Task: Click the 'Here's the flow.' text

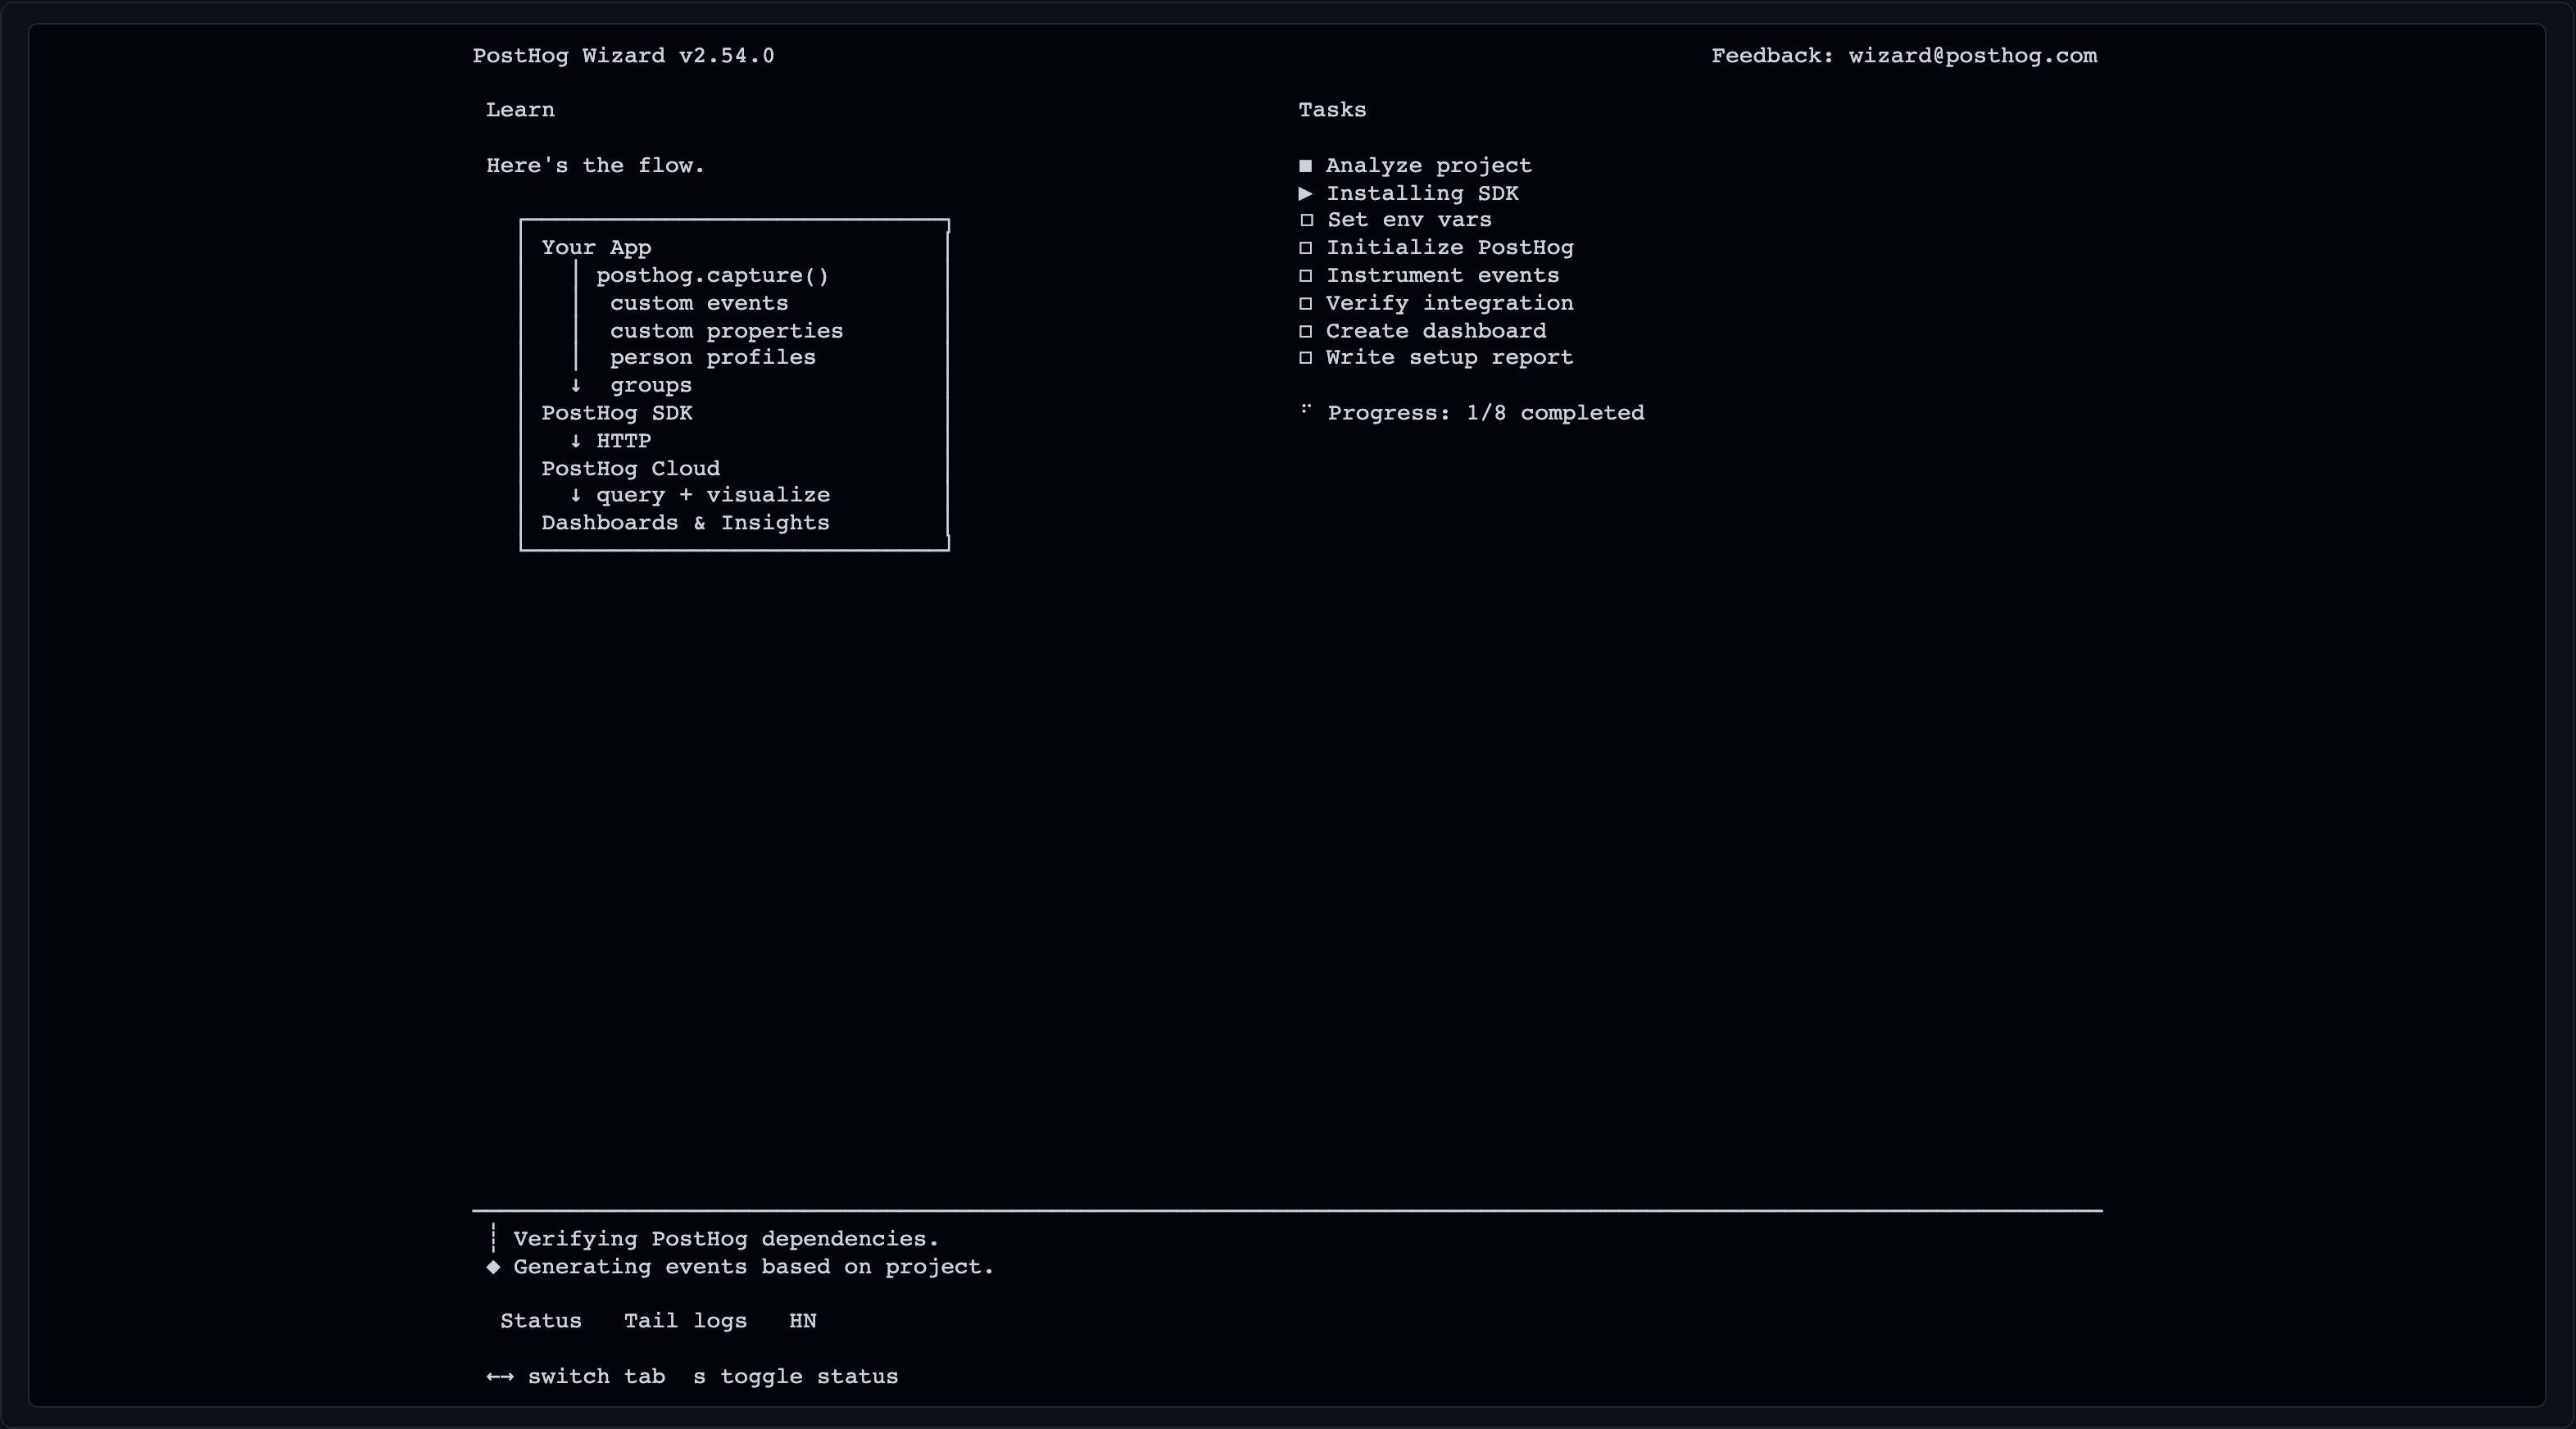Action: pos(595,166)
